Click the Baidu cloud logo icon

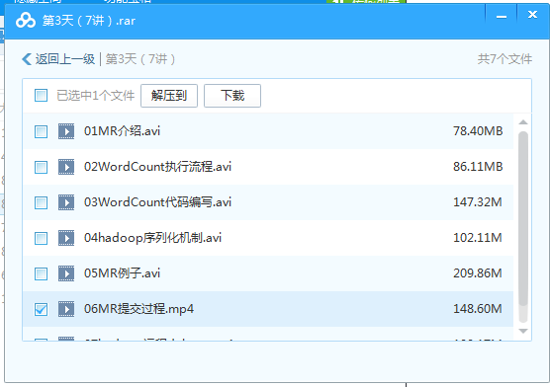point(26,21)
